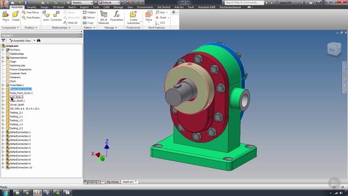
Task: Click the Home view icon in quick access toolbar
Action: 43,3
